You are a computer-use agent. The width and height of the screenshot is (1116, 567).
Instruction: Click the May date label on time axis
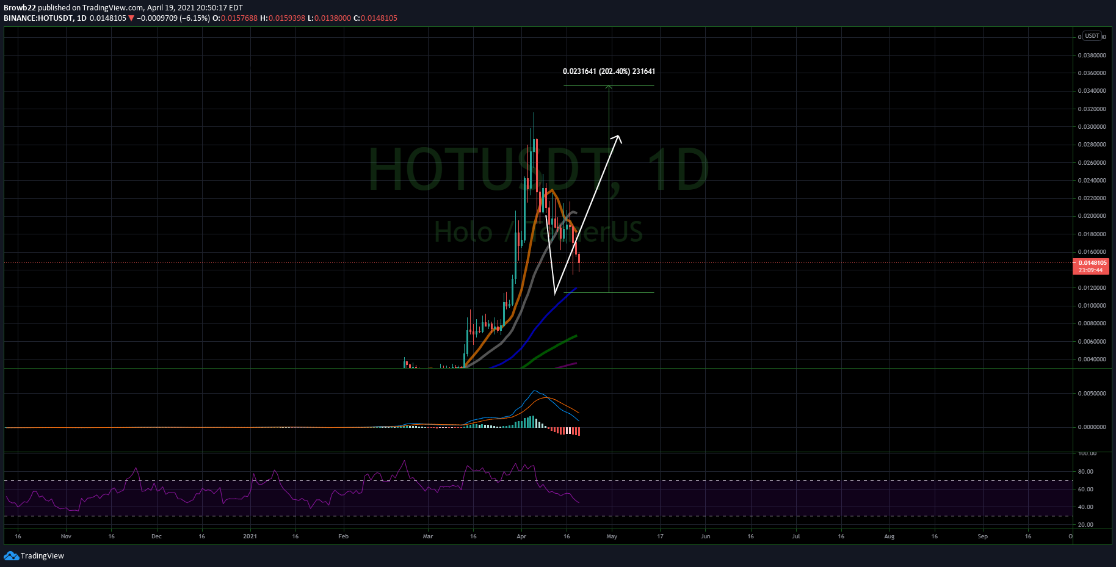point(612,536)
